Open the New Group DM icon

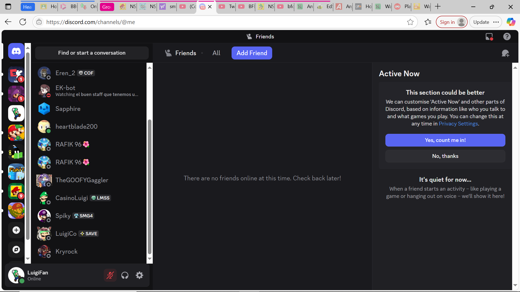[x=505, y=53]
